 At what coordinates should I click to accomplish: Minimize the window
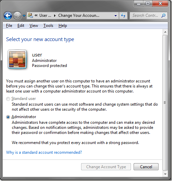(x=139, y=4)
